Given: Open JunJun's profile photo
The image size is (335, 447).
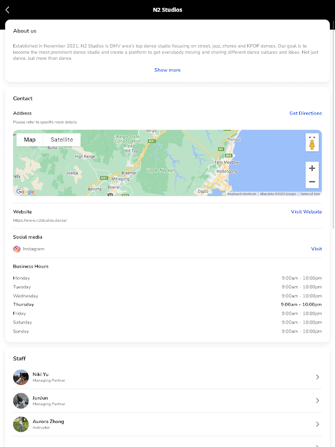Looking at the screenshot, I should [21, 401].
